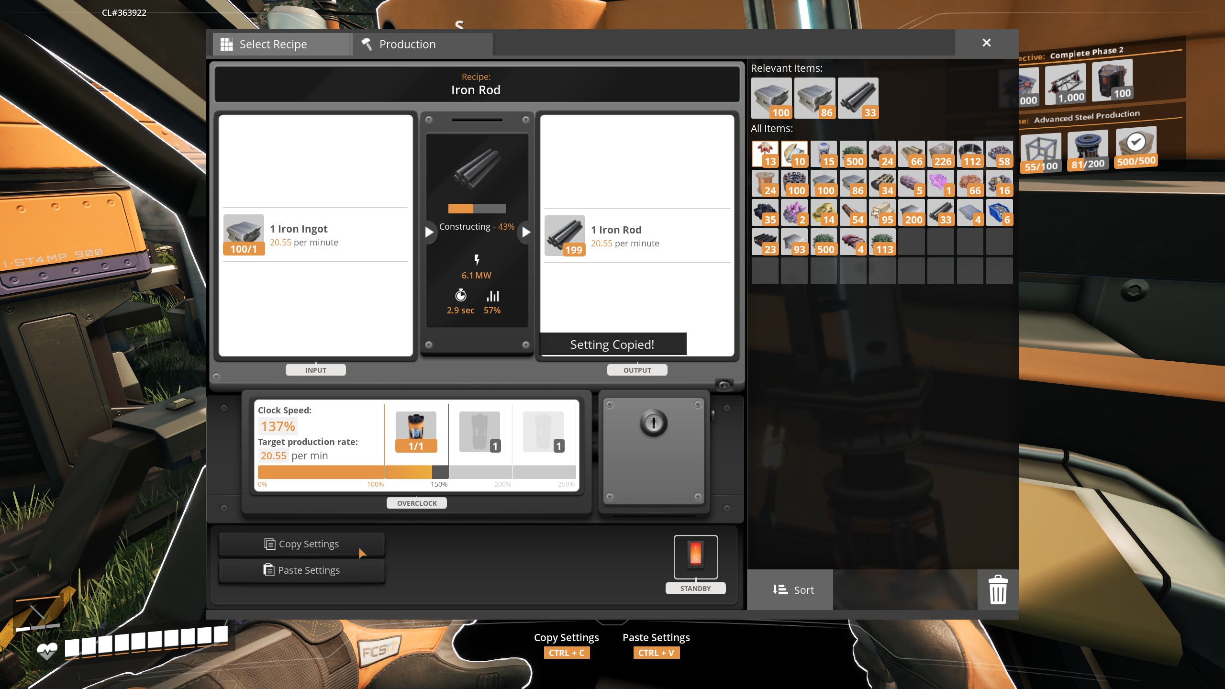The width and height of the screenshot is (1225, 689).
Task: Click the clock/cycle time icon
Action: click(x=460, y=295)
